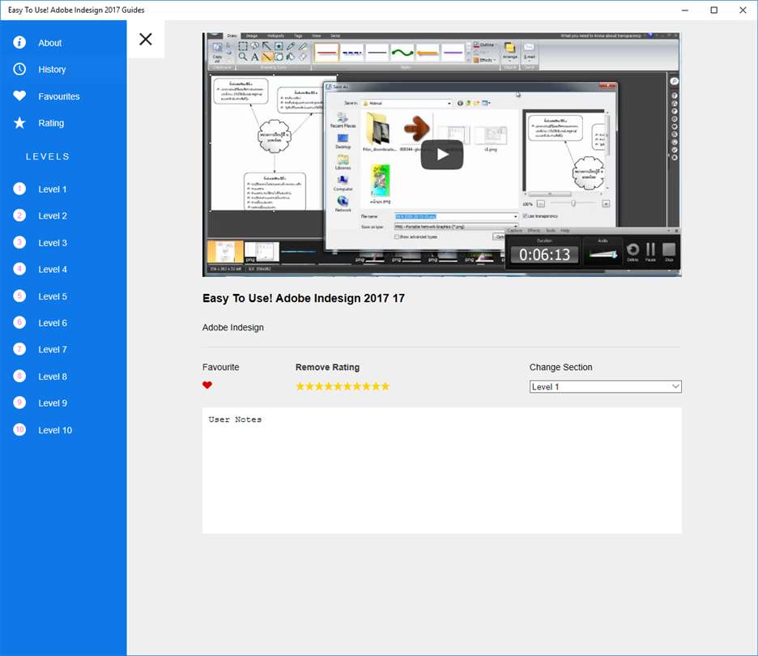Open the About menu label
The width and height of the screenshot is (758, 656).
click(x=49, y=43)
